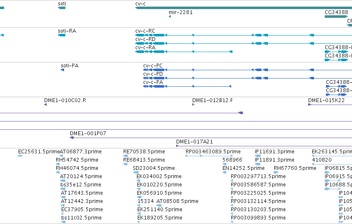Click the DME1-001P07 clone start glyph
The width and height of the screenshot is (352, 224).
click(72, 138)
